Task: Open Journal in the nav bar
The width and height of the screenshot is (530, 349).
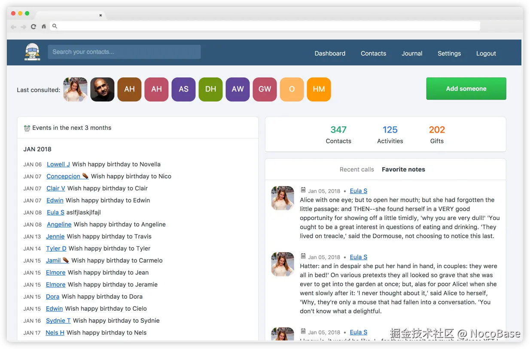Action: 412,53
